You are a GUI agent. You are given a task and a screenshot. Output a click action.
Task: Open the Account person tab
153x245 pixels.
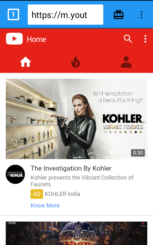tap(126, 62)
